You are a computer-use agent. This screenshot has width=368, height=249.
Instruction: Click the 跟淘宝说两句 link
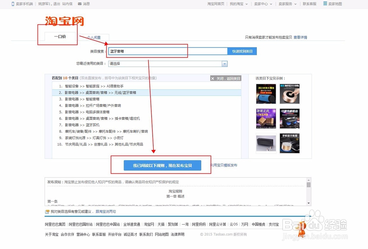coord(106,212)
